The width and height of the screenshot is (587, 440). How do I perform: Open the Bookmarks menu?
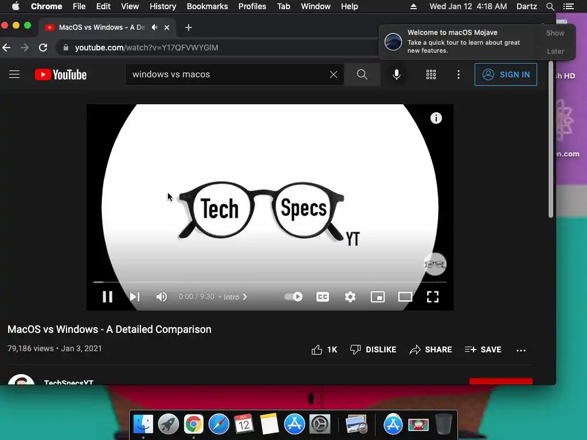(x=208, y=6)
